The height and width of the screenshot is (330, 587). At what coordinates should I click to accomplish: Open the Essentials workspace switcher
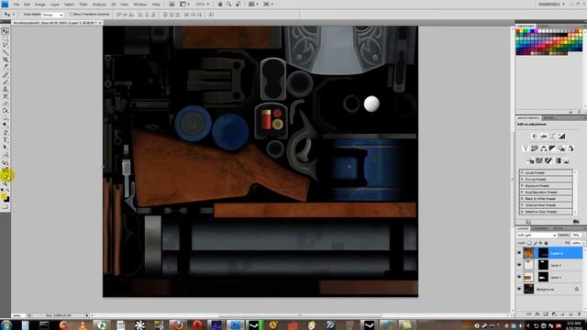(552, 4)
